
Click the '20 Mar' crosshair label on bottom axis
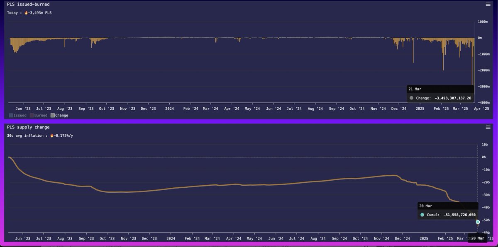click(478, 238)
